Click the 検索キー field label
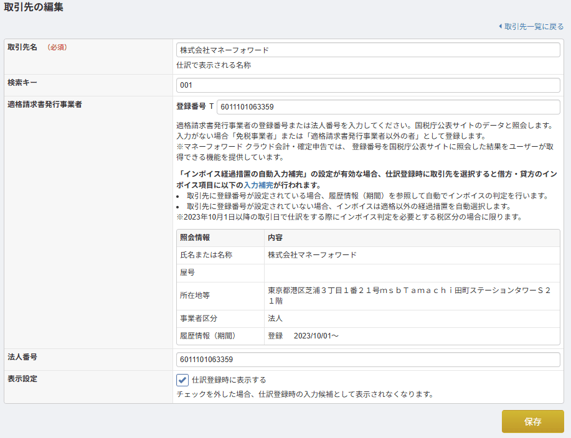Image resolution: width=571 pixels, height=438 pixels. pyautogui.click(x=22, y=83)
